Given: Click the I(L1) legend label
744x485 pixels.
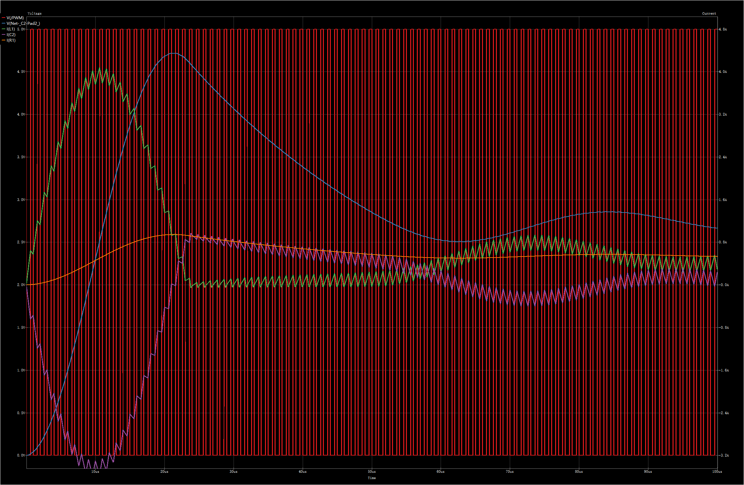Looking at the screenshot, I should coord(11,29).
